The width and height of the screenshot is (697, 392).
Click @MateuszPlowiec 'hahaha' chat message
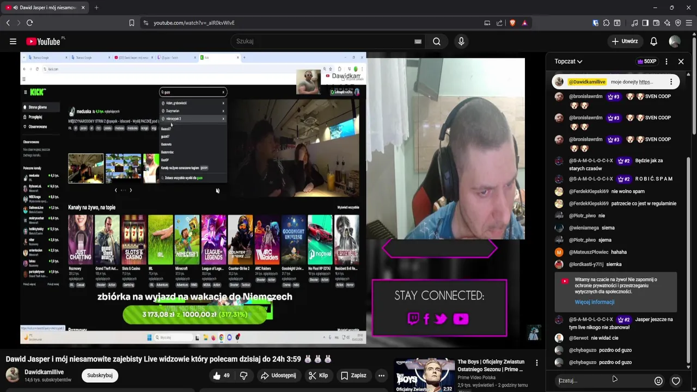(615, 252)
